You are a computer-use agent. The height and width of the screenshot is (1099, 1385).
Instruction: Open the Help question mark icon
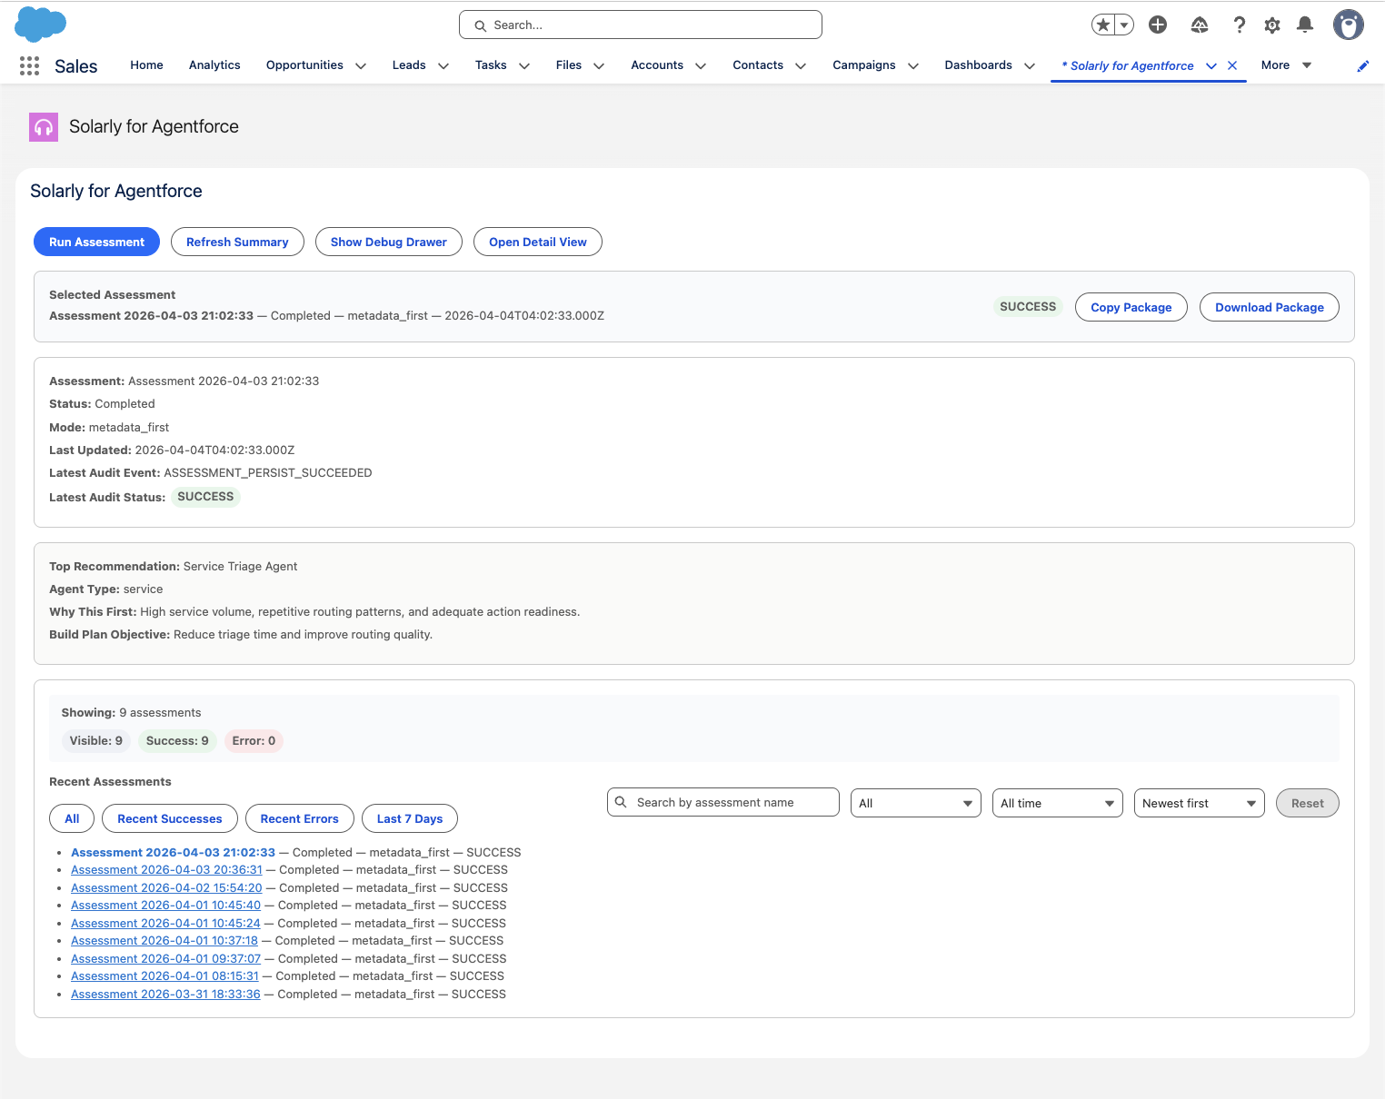pyautogui.click(x=1239, y=25)
